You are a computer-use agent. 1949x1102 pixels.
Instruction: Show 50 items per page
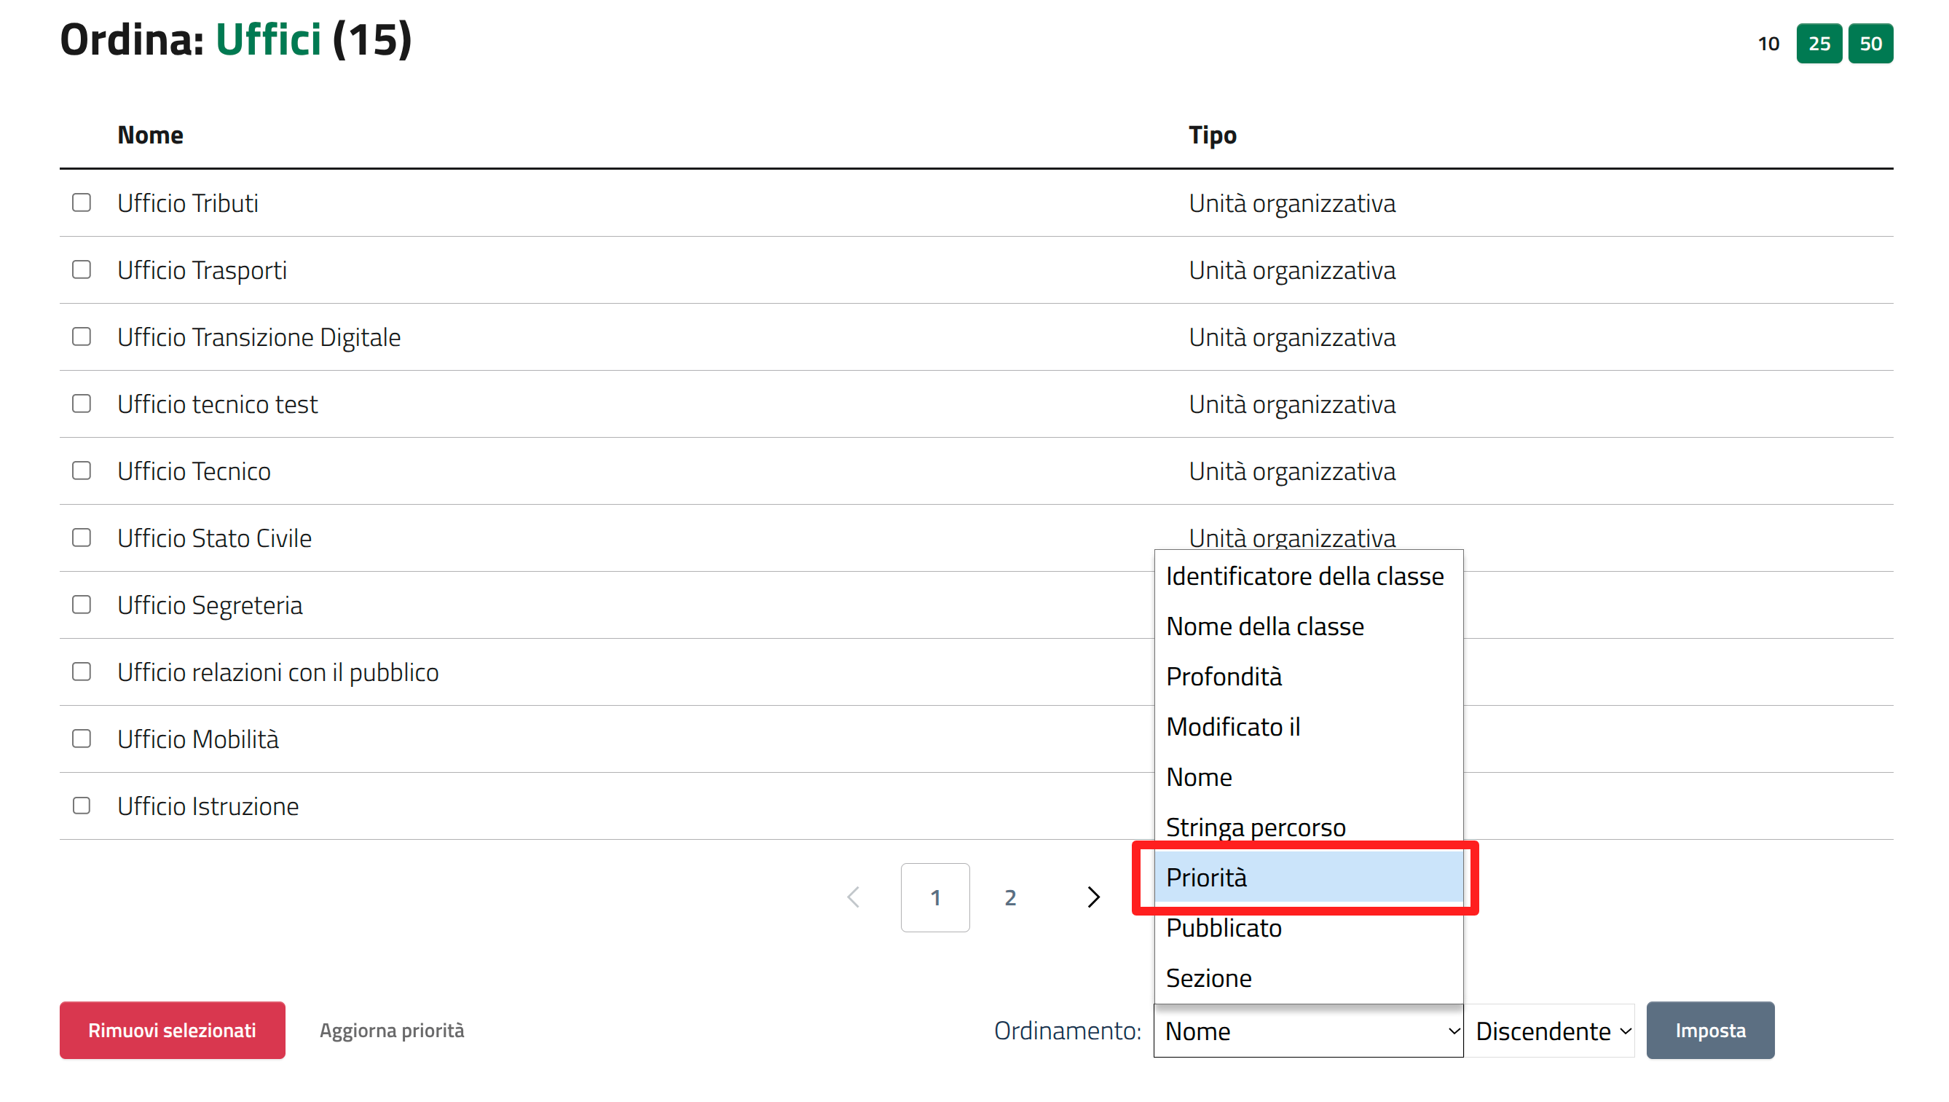point(1870,44)
